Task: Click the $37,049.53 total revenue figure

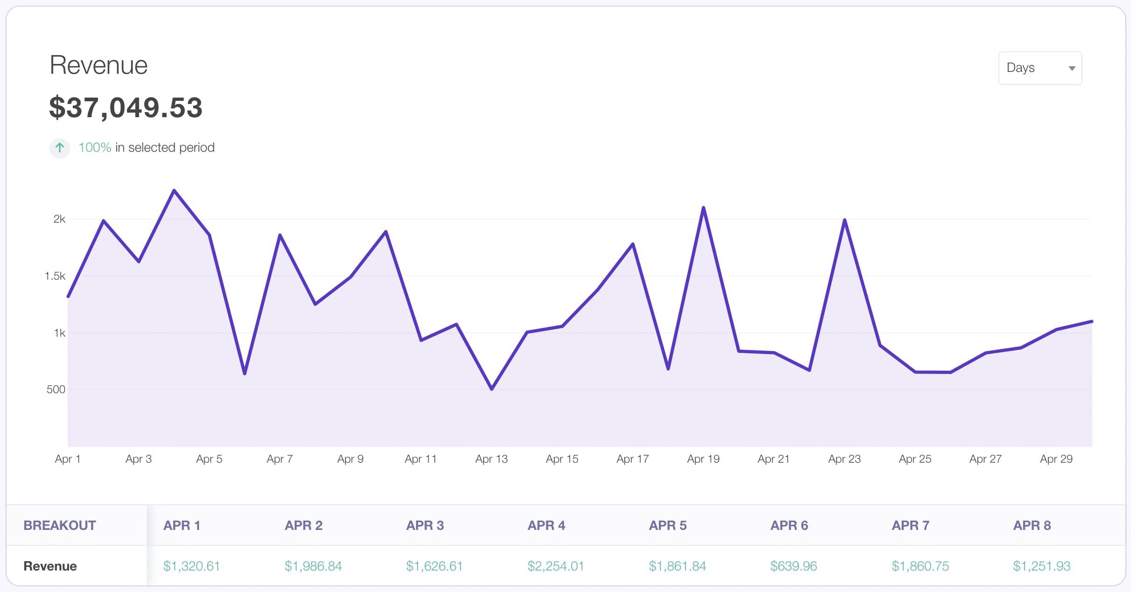Action: pos(126,107)
